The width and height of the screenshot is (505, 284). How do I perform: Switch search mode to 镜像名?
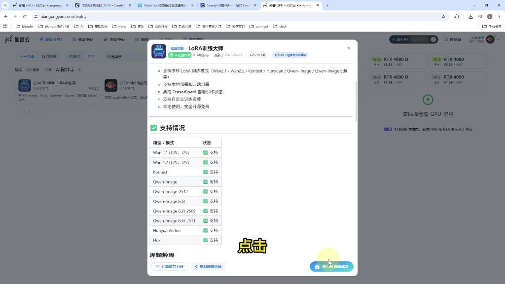[74, 57]
